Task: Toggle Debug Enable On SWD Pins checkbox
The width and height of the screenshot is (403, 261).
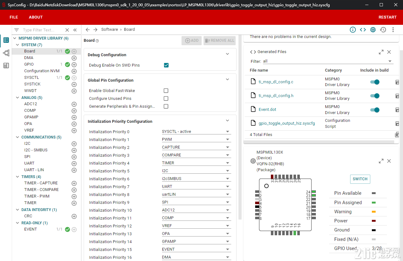Action: pyautogui.click(x=166, y=65)
